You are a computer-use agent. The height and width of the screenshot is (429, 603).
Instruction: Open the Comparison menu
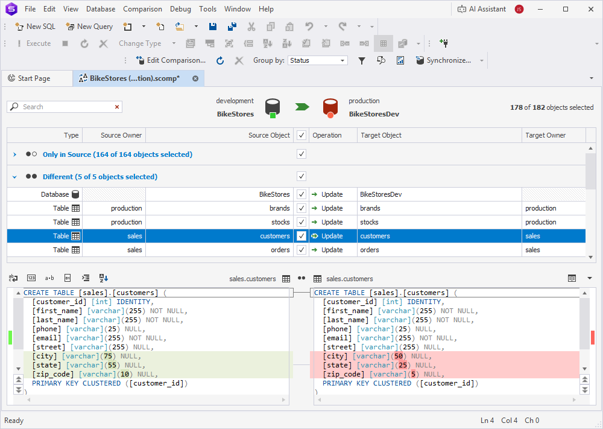[142, 8]
